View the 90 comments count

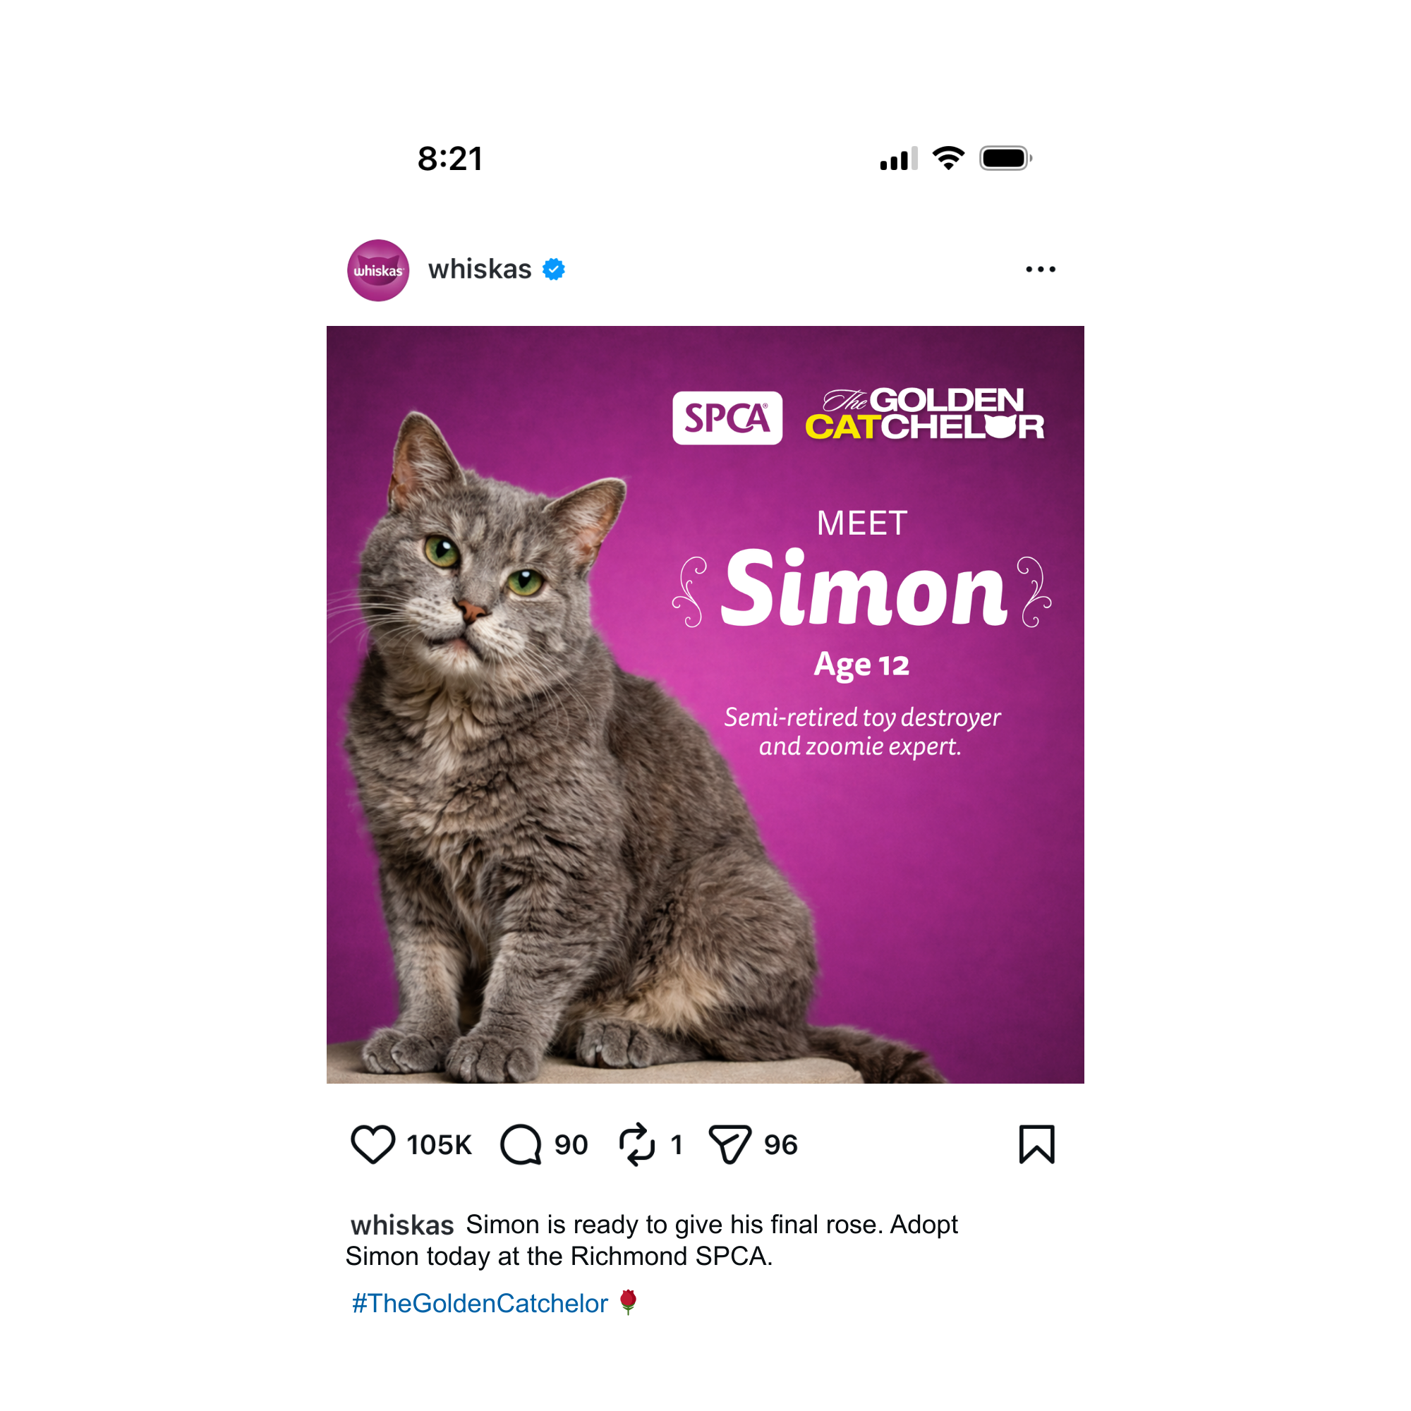tap(571, 1145)
